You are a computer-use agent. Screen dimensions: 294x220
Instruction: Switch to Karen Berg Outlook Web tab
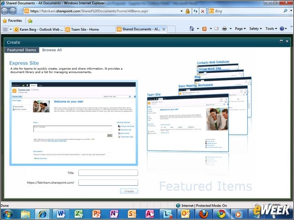click(39, 29)
